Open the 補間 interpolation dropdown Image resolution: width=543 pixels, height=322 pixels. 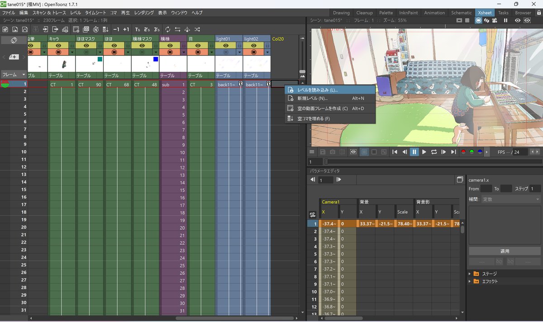pyautogui.click(x=510, y=199)
